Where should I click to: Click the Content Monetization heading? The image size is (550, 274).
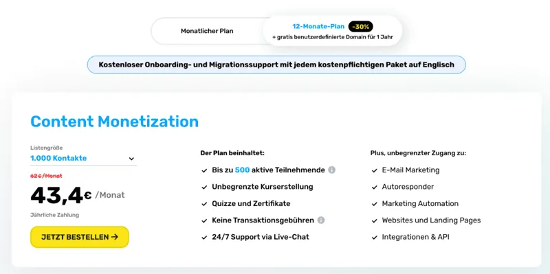click(x=114, y=122)
